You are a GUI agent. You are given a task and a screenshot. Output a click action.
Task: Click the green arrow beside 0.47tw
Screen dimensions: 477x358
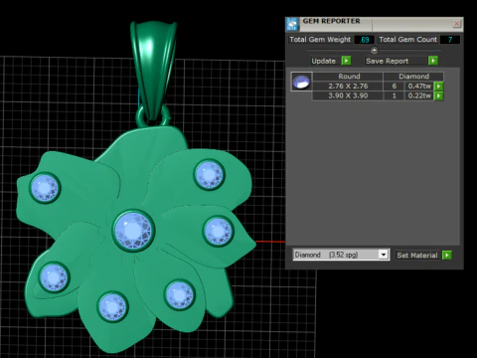point(438,87)
